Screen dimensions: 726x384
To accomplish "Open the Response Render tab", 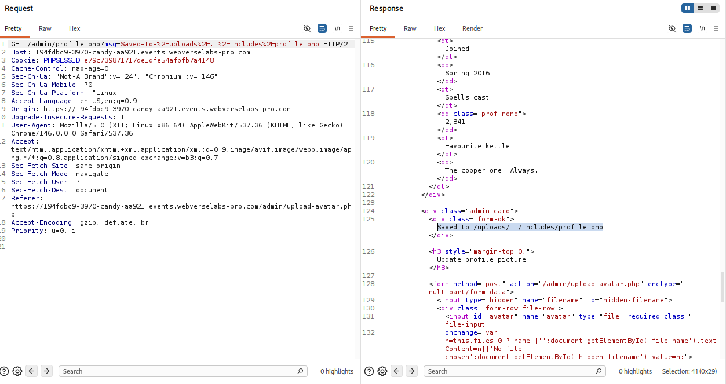I will click(x=472, y=28).
